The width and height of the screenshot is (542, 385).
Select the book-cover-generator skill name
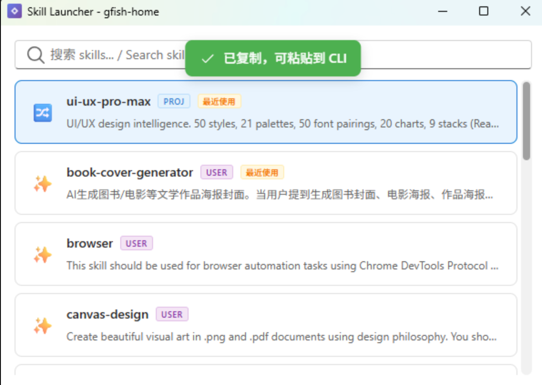click(130, 172)
